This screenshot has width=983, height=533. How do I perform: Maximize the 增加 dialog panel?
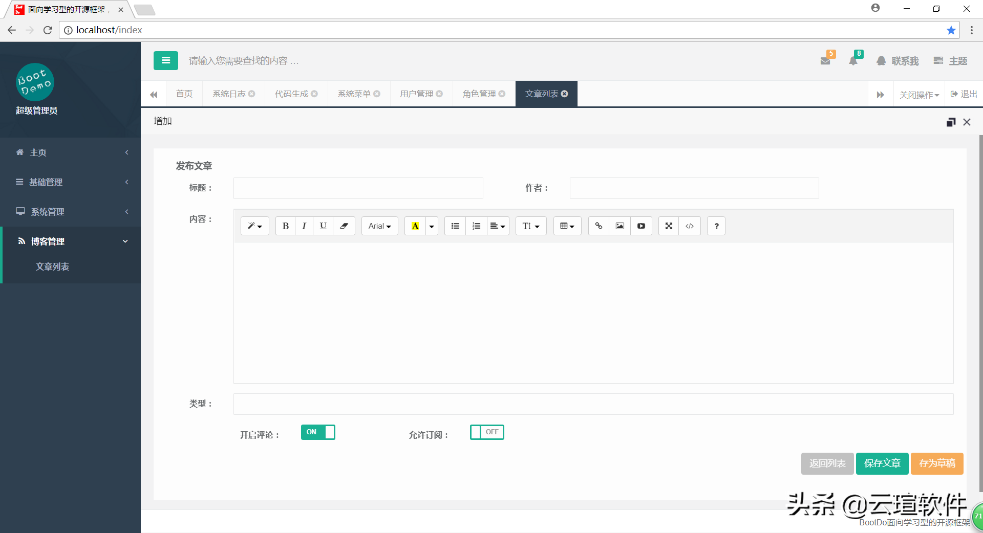tap(951, 122)
